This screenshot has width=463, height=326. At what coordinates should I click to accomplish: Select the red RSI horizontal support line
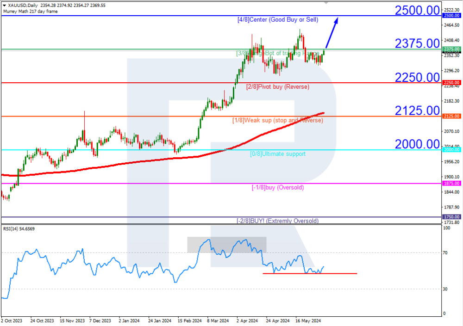(x=309, y=273)
